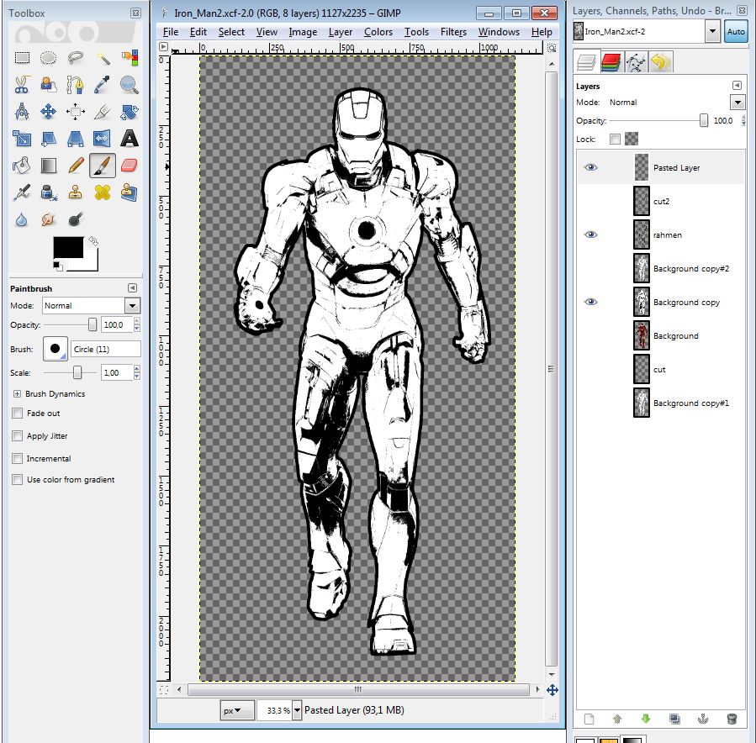Switch to the Paths tab
Viewport: 756px width, 743px height.
click(636, 62)
